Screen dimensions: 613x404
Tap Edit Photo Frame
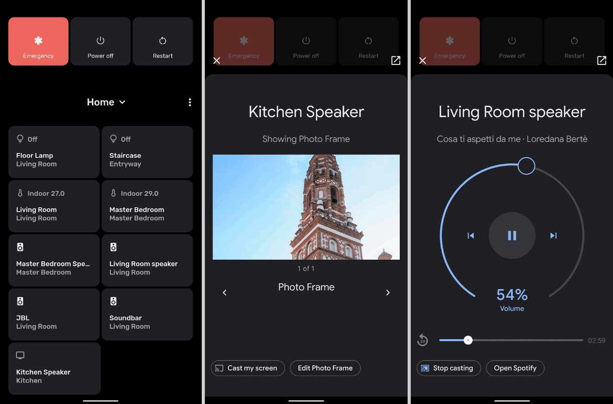point(325,368)
